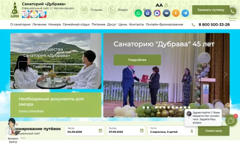
Task: Click the bot greeting chat message
Action: click(x=203, y=118)
